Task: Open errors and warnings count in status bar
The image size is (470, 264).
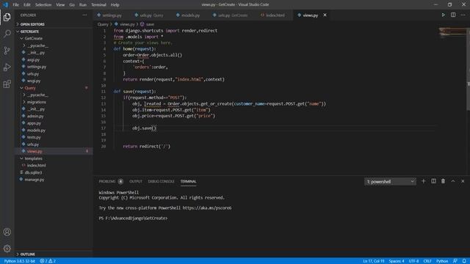Action: [48, 261]
